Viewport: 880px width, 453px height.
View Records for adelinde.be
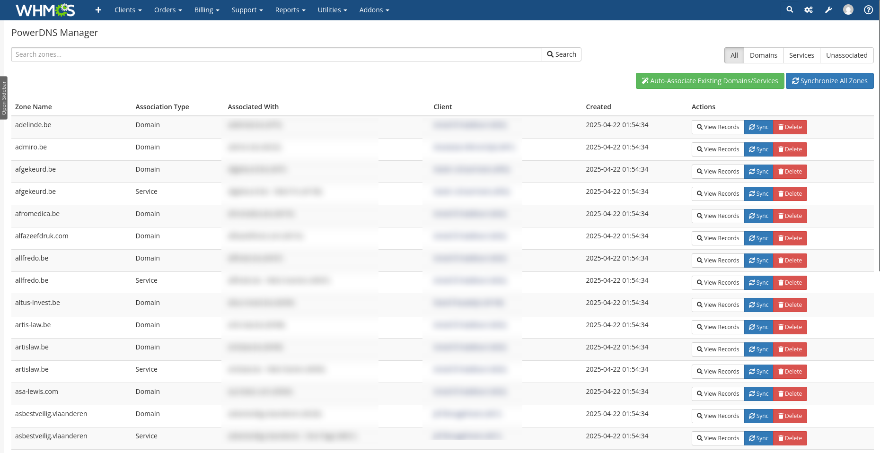point(718,127)
